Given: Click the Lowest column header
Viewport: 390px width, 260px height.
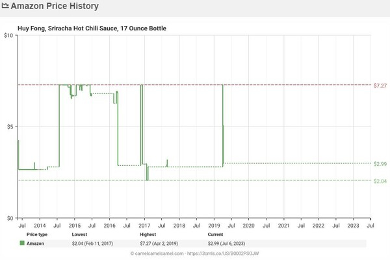Looking at the screenshot, I should (x=79, y=233).
